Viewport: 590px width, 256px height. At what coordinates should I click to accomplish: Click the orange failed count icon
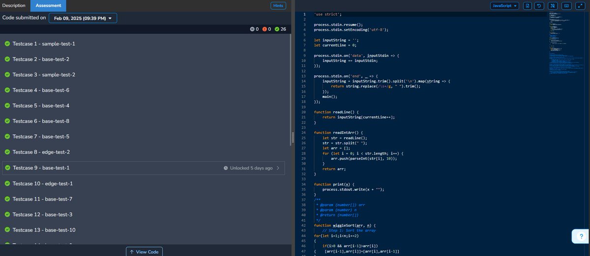coord(265,29)
